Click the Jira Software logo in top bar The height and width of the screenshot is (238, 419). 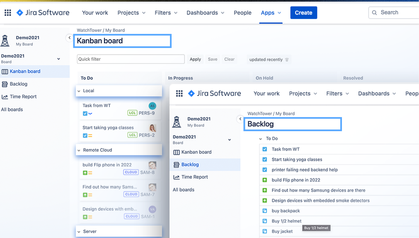[43, 12]
